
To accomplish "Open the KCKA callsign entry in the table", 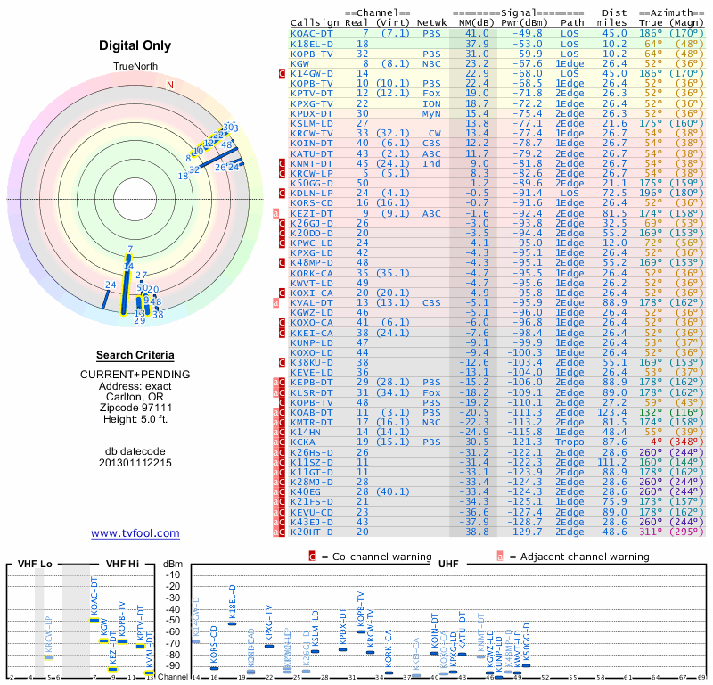I will click(303, 442).
